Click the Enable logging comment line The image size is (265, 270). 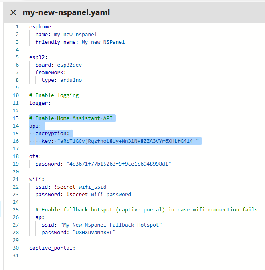point(54,95)
